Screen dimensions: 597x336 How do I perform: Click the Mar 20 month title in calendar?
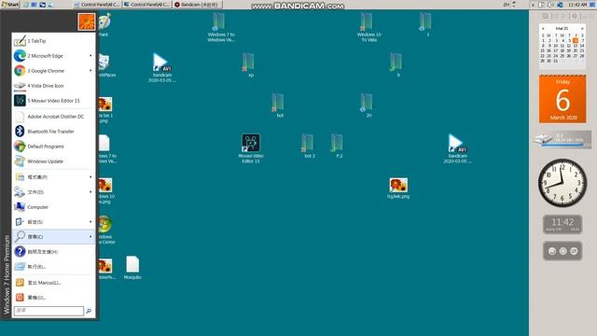point(562,29)
